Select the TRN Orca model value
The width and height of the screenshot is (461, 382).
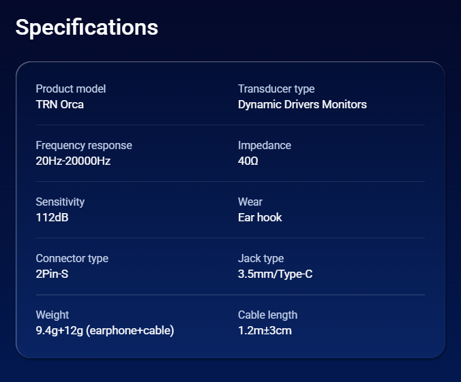60,105
